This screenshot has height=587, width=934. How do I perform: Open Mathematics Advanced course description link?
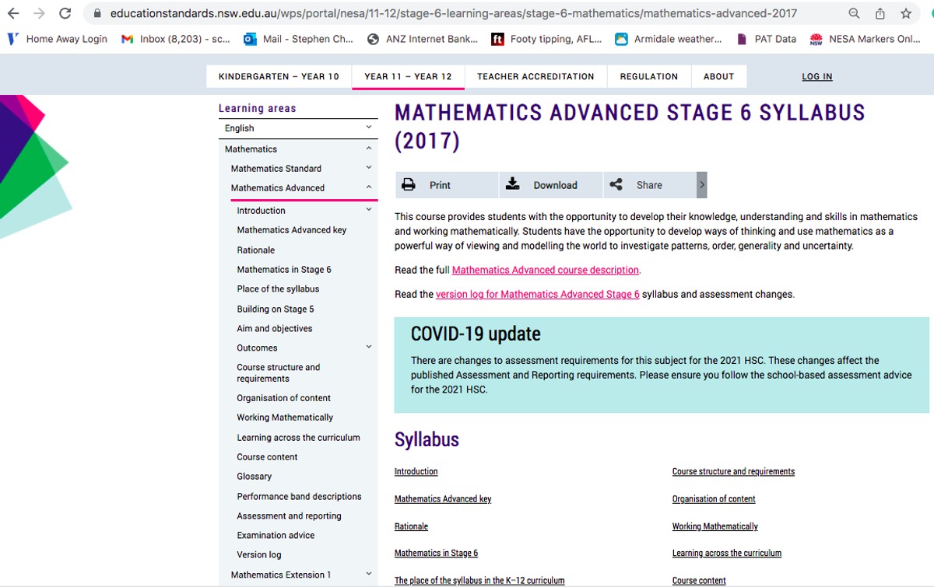[545, 270]
